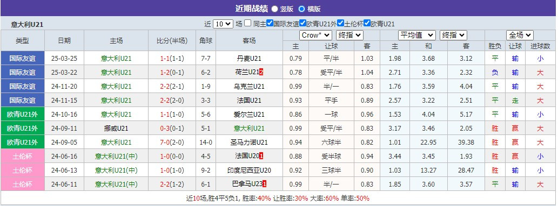Open the 丹麦U21 team link
Image resolution: width=558 pixels, height=206 pixels.
[x=249, y=59]
